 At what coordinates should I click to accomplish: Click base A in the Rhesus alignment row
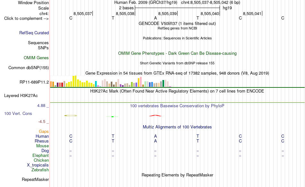pos(155,141)
